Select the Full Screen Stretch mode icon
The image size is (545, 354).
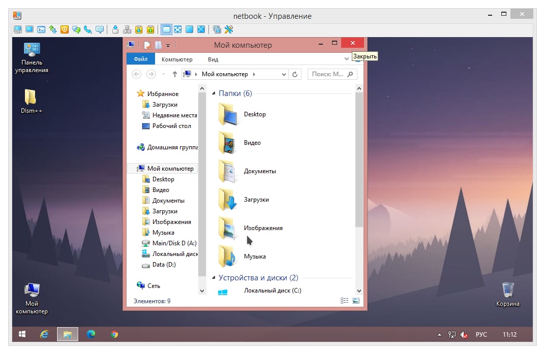coord(201,29)
